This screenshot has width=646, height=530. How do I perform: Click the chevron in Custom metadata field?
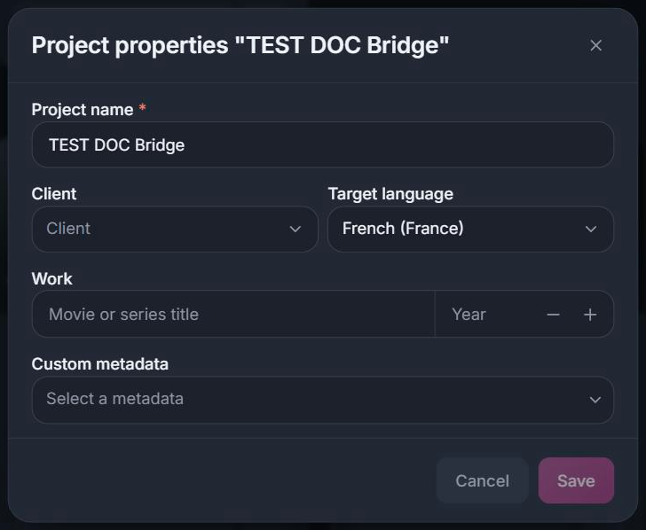pos(595,400)
